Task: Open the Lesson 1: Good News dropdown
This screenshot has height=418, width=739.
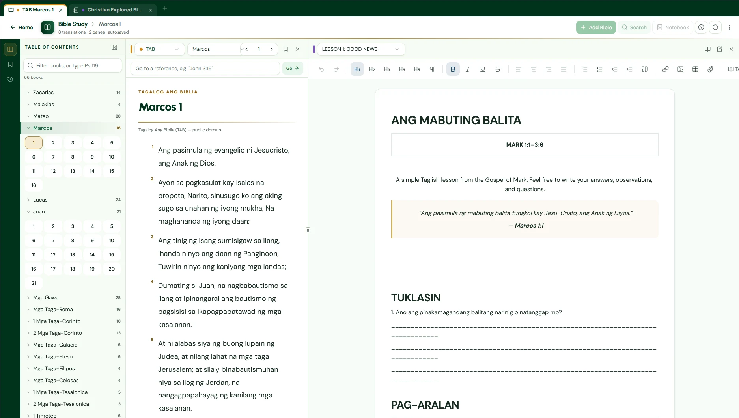Action: (x=361, y=49)
